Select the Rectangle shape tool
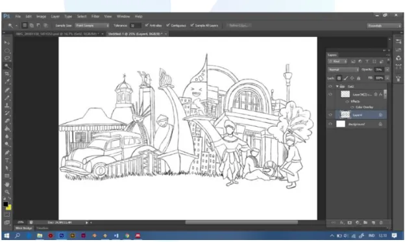The height and width of the screenshot is (242, 405). pos(7,176)
